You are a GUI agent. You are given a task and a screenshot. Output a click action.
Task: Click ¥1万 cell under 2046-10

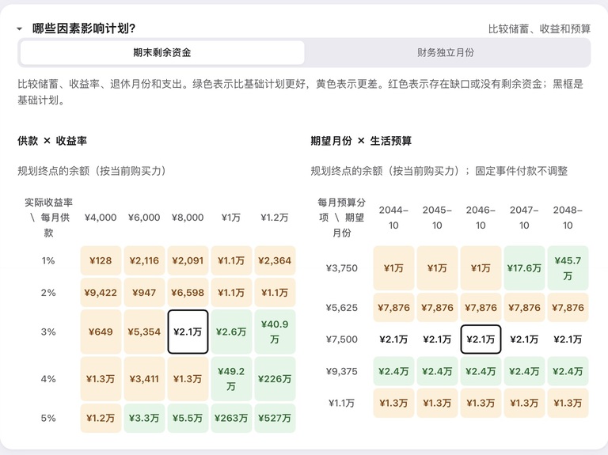click(x=481, y=267)
